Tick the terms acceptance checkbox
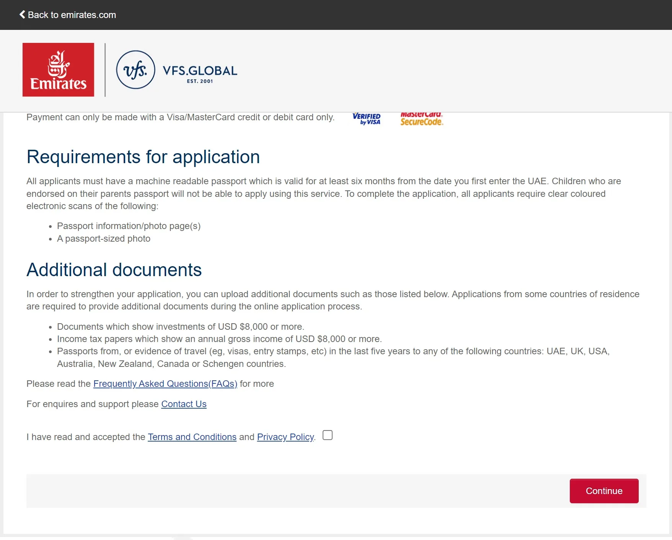 point(328,435)
